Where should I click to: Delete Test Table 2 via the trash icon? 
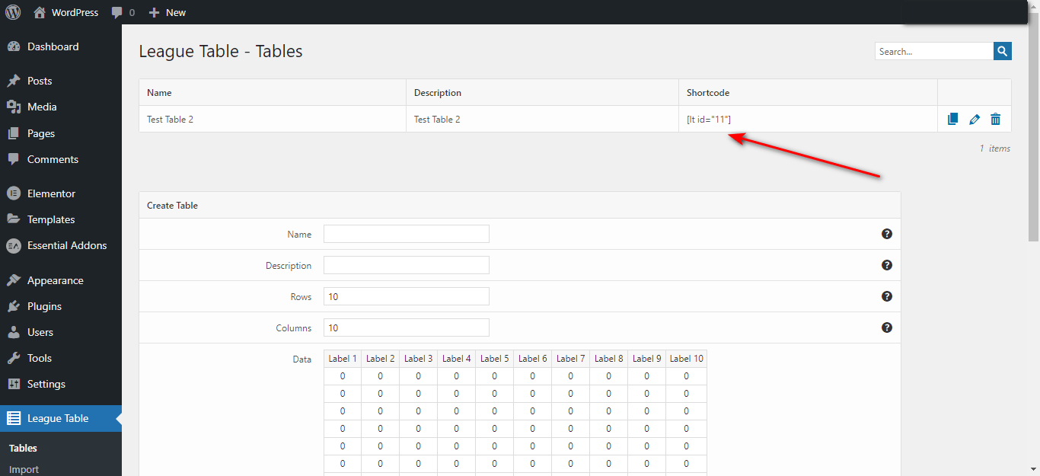point(996,119)
